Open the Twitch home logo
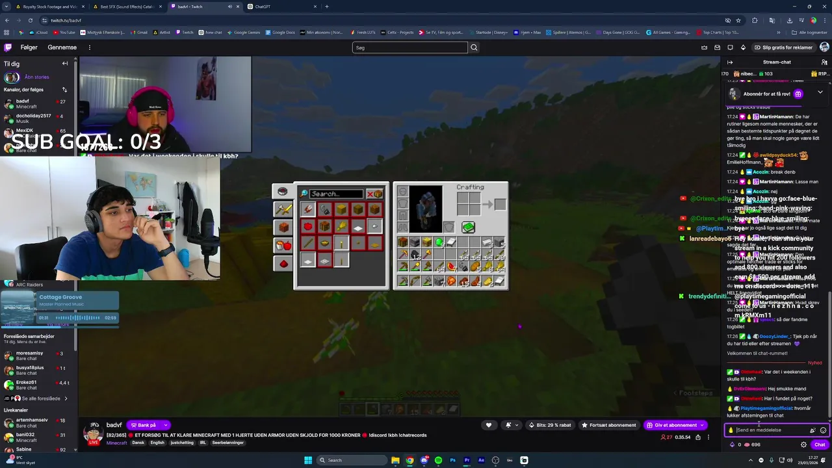 coord(8,47)
